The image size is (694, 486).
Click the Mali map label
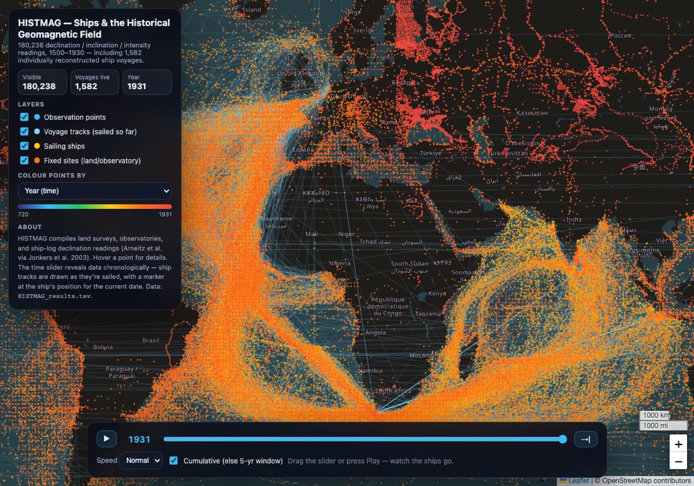312,234
